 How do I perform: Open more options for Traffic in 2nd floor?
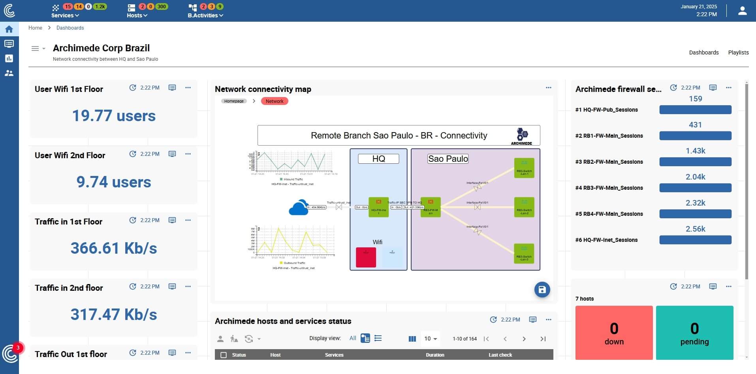click(188, 286)
